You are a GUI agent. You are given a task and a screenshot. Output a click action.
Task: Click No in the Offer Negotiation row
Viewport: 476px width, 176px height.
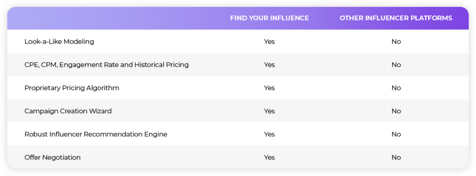(396, 157)
